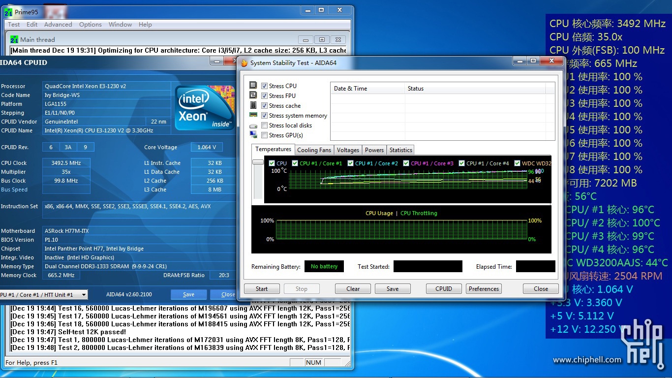Click the CPU chip icon next to Stress CPU
Screen dimensions: 672x378
[253, 86]
